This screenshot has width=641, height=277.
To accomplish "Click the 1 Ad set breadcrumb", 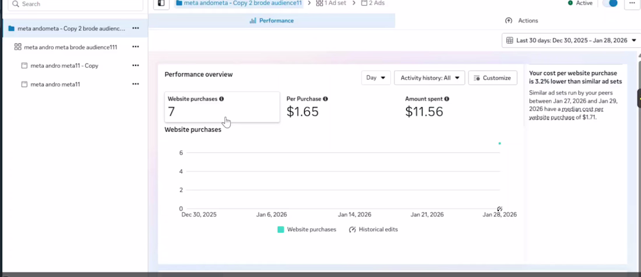I will pos(331,3).
